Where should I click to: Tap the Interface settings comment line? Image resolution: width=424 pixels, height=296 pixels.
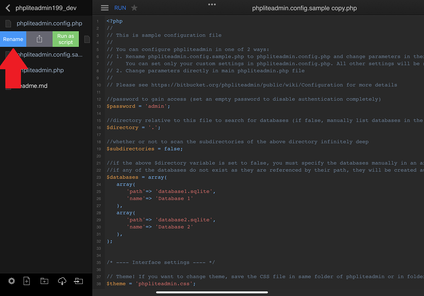point(161,263)
